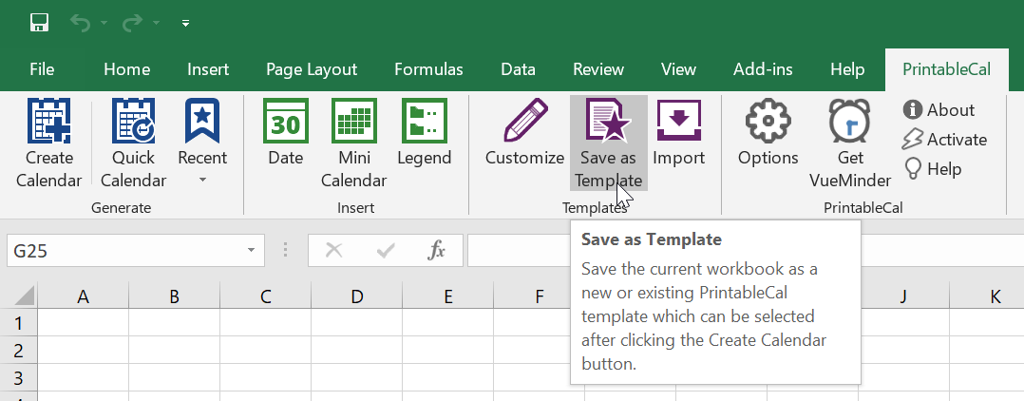Image resolution: width=1024 pixels, height=401 pixels.
Task: Open Customize Quick Access Toolbar dropdown
Action: [185, 22]
